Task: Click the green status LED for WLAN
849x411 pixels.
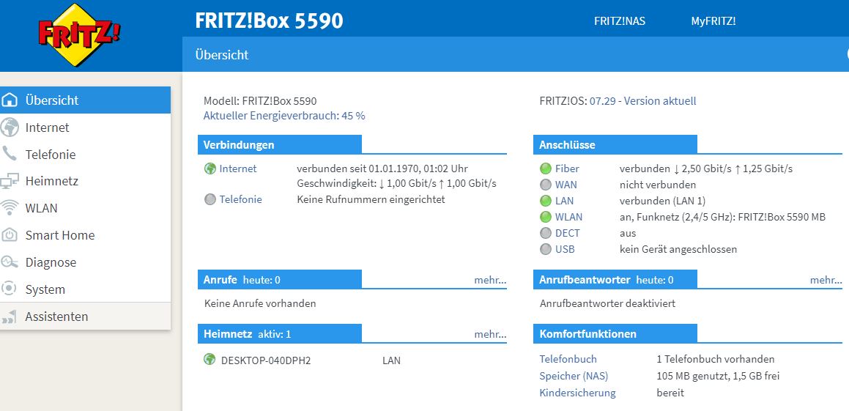Action: click(546, 217)
